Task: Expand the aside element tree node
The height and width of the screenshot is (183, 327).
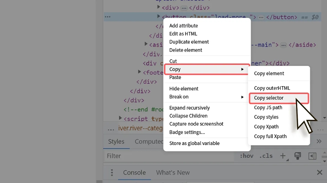Action: pos(146,44)
